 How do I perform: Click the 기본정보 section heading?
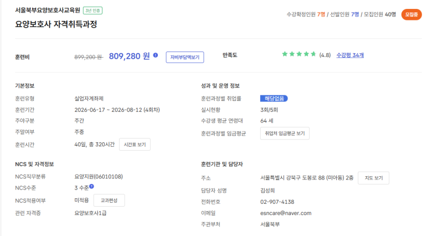point(24,86)
